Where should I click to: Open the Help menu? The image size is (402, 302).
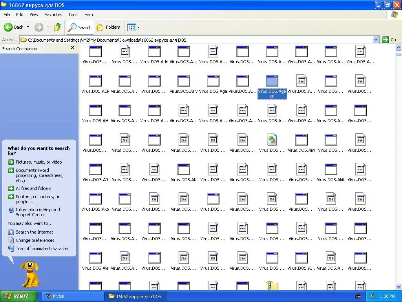point(88,15)
